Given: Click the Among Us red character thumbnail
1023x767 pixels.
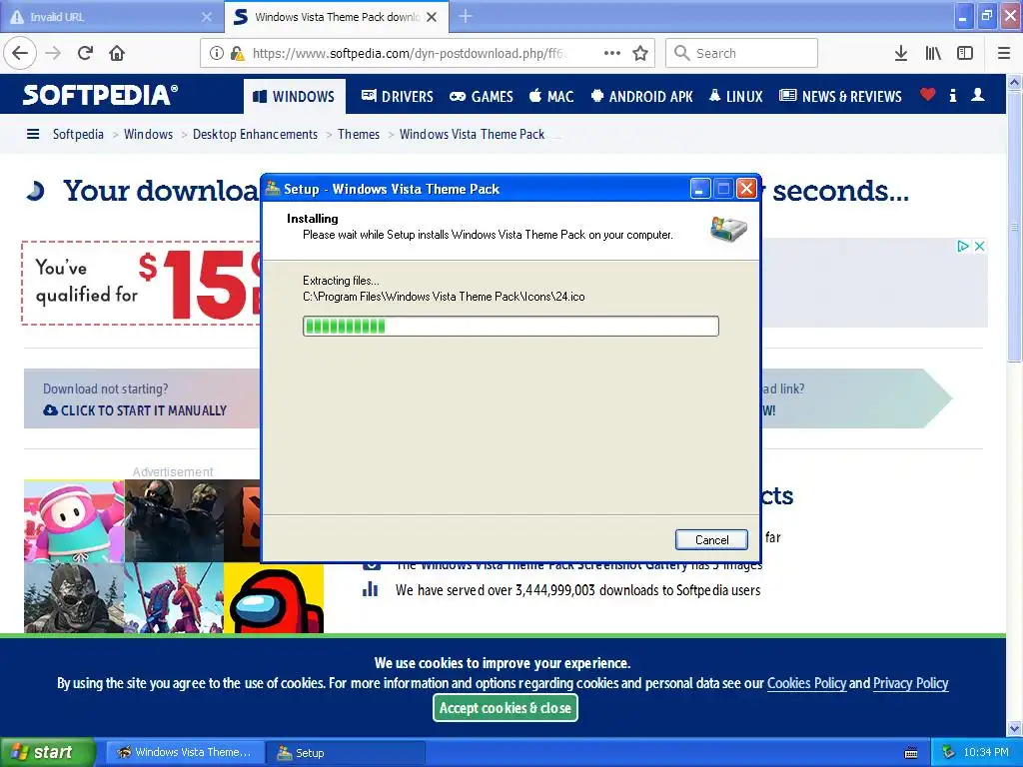Looking at the screenshot, I should 274,598.
